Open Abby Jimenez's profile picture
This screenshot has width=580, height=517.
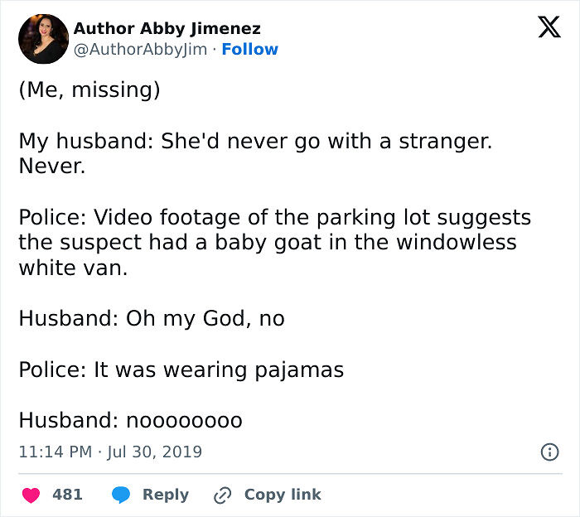[42, 39]
